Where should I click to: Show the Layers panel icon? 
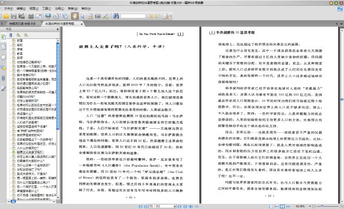click(3, 57)
